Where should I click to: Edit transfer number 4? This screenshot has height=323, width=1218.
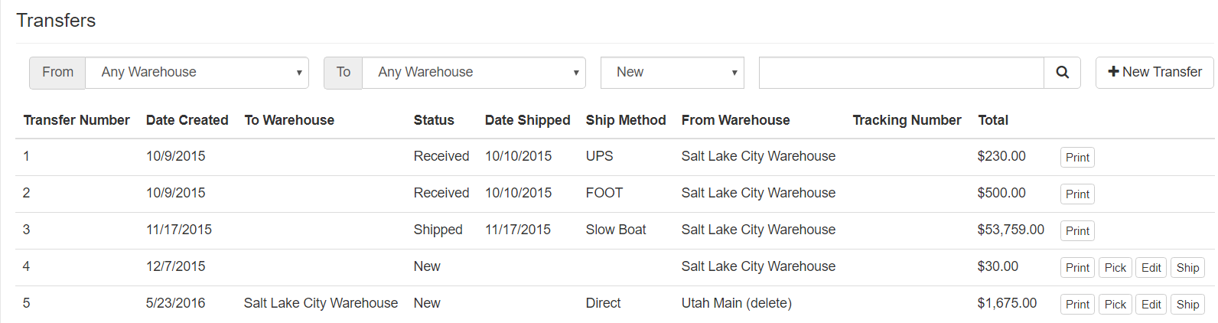tap(1151, 268)
